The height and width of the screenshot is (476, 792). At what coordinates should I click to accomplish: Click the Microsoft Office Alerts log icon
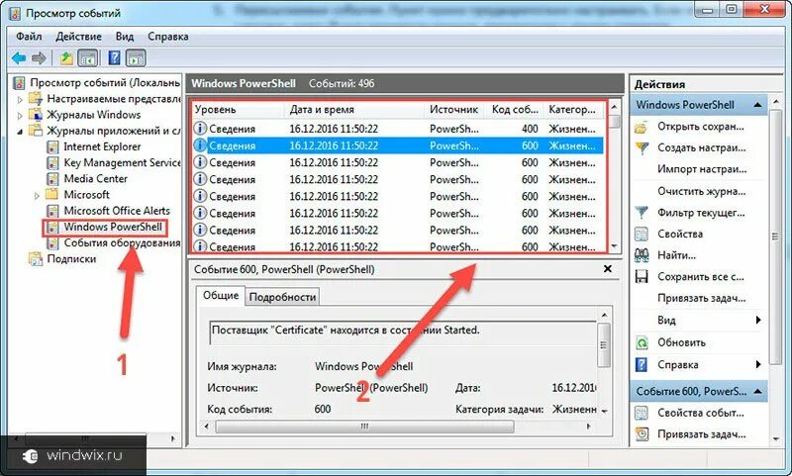pos(52,211)
